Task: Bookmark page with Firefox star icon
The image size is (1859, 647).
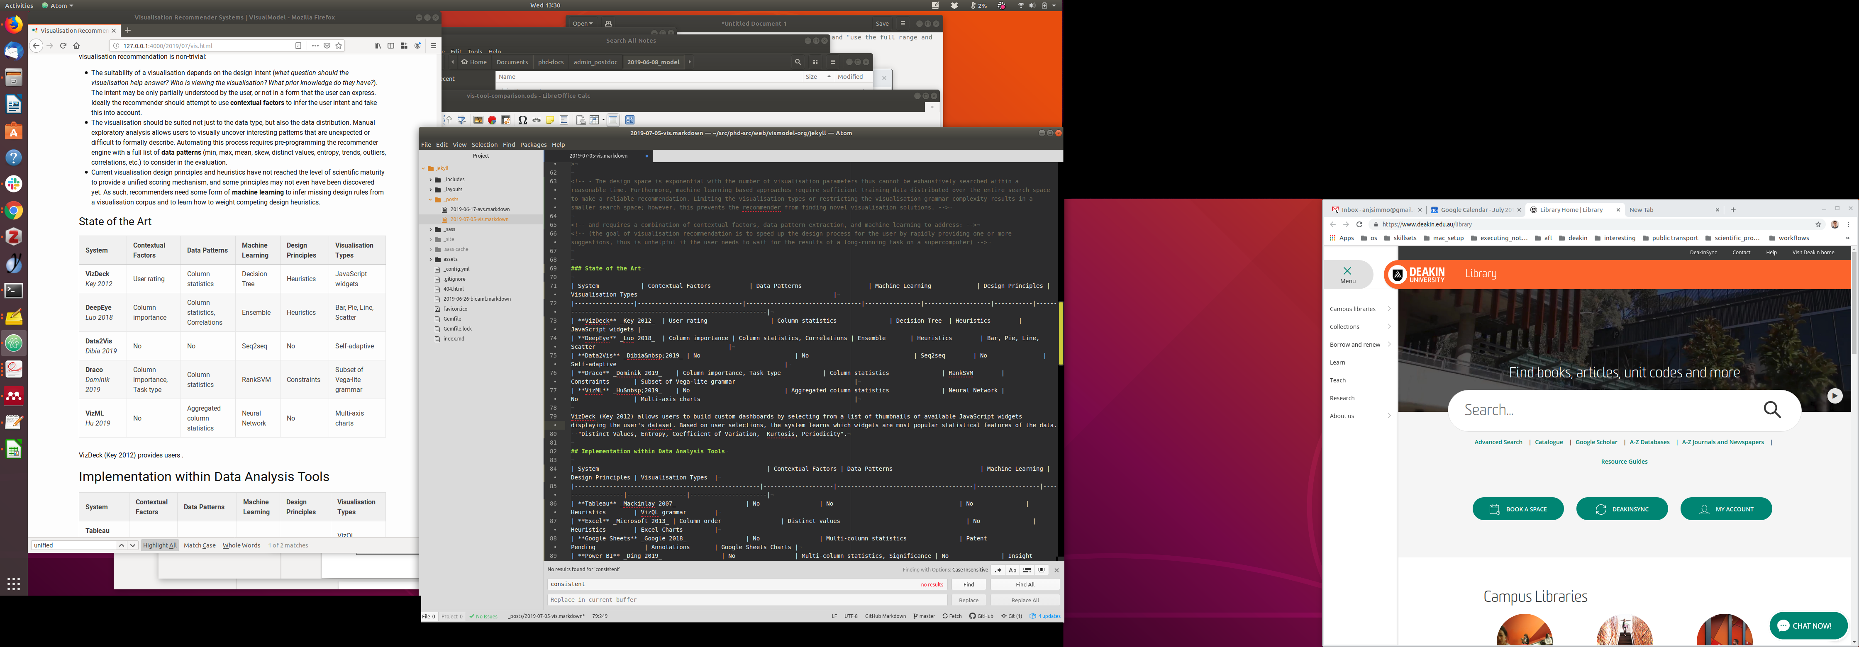Action: (x=339, y=46)
